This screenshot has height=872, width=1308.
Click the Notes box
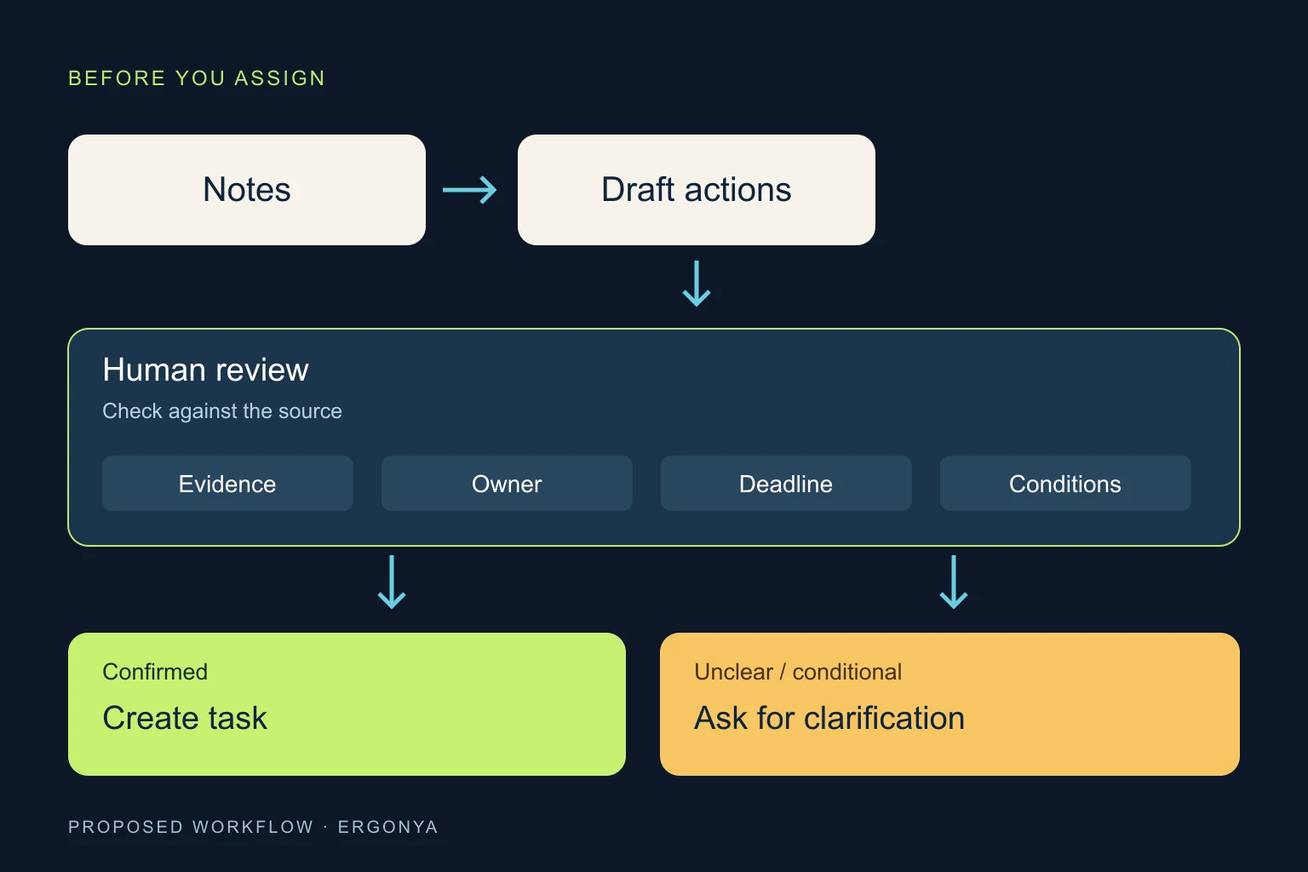click(x=247, y=190)
